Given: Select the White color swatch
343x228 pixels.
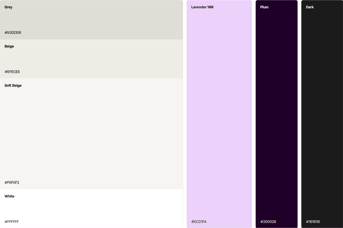Looking at the screenshot, I should [92, 208].
